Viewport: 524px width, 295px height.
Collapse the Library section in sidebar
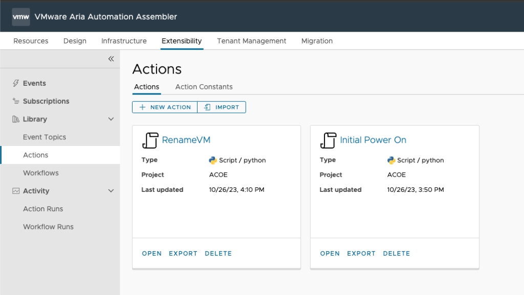[x=111, y=119]
